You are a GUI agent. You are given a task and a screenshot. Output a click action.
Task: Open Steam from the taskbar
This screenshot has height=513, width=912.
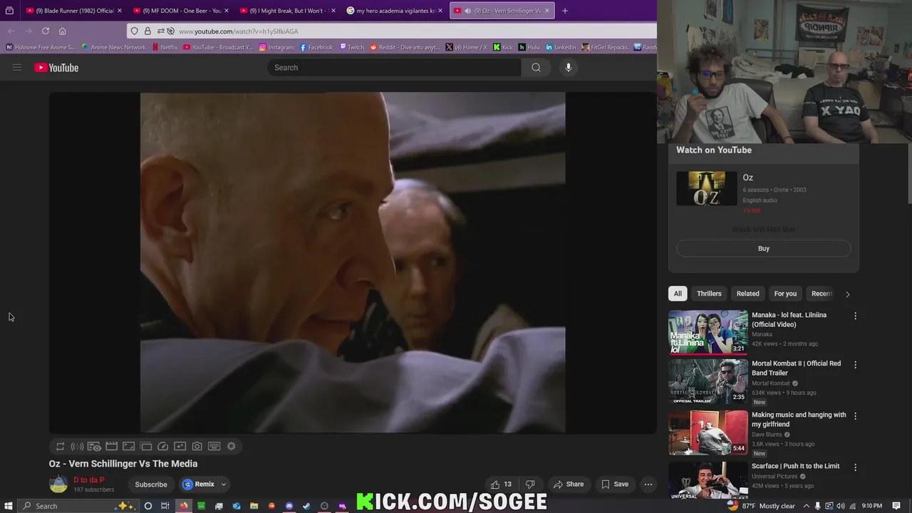click(306, 506)
